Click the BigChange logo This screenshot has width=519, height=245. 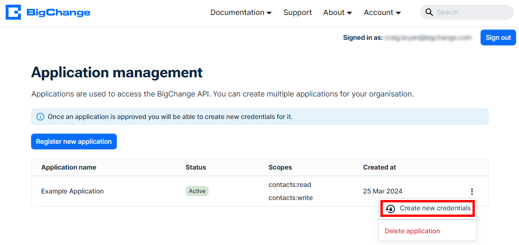(x=48, y=13)
